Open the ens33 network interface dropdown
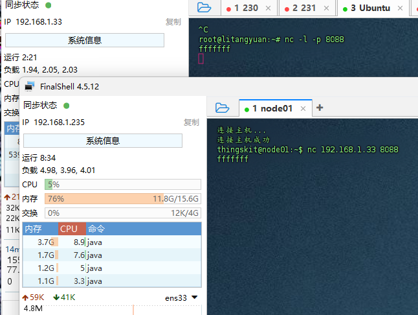This screenshot has height=315, width=418. click(194, 297)
